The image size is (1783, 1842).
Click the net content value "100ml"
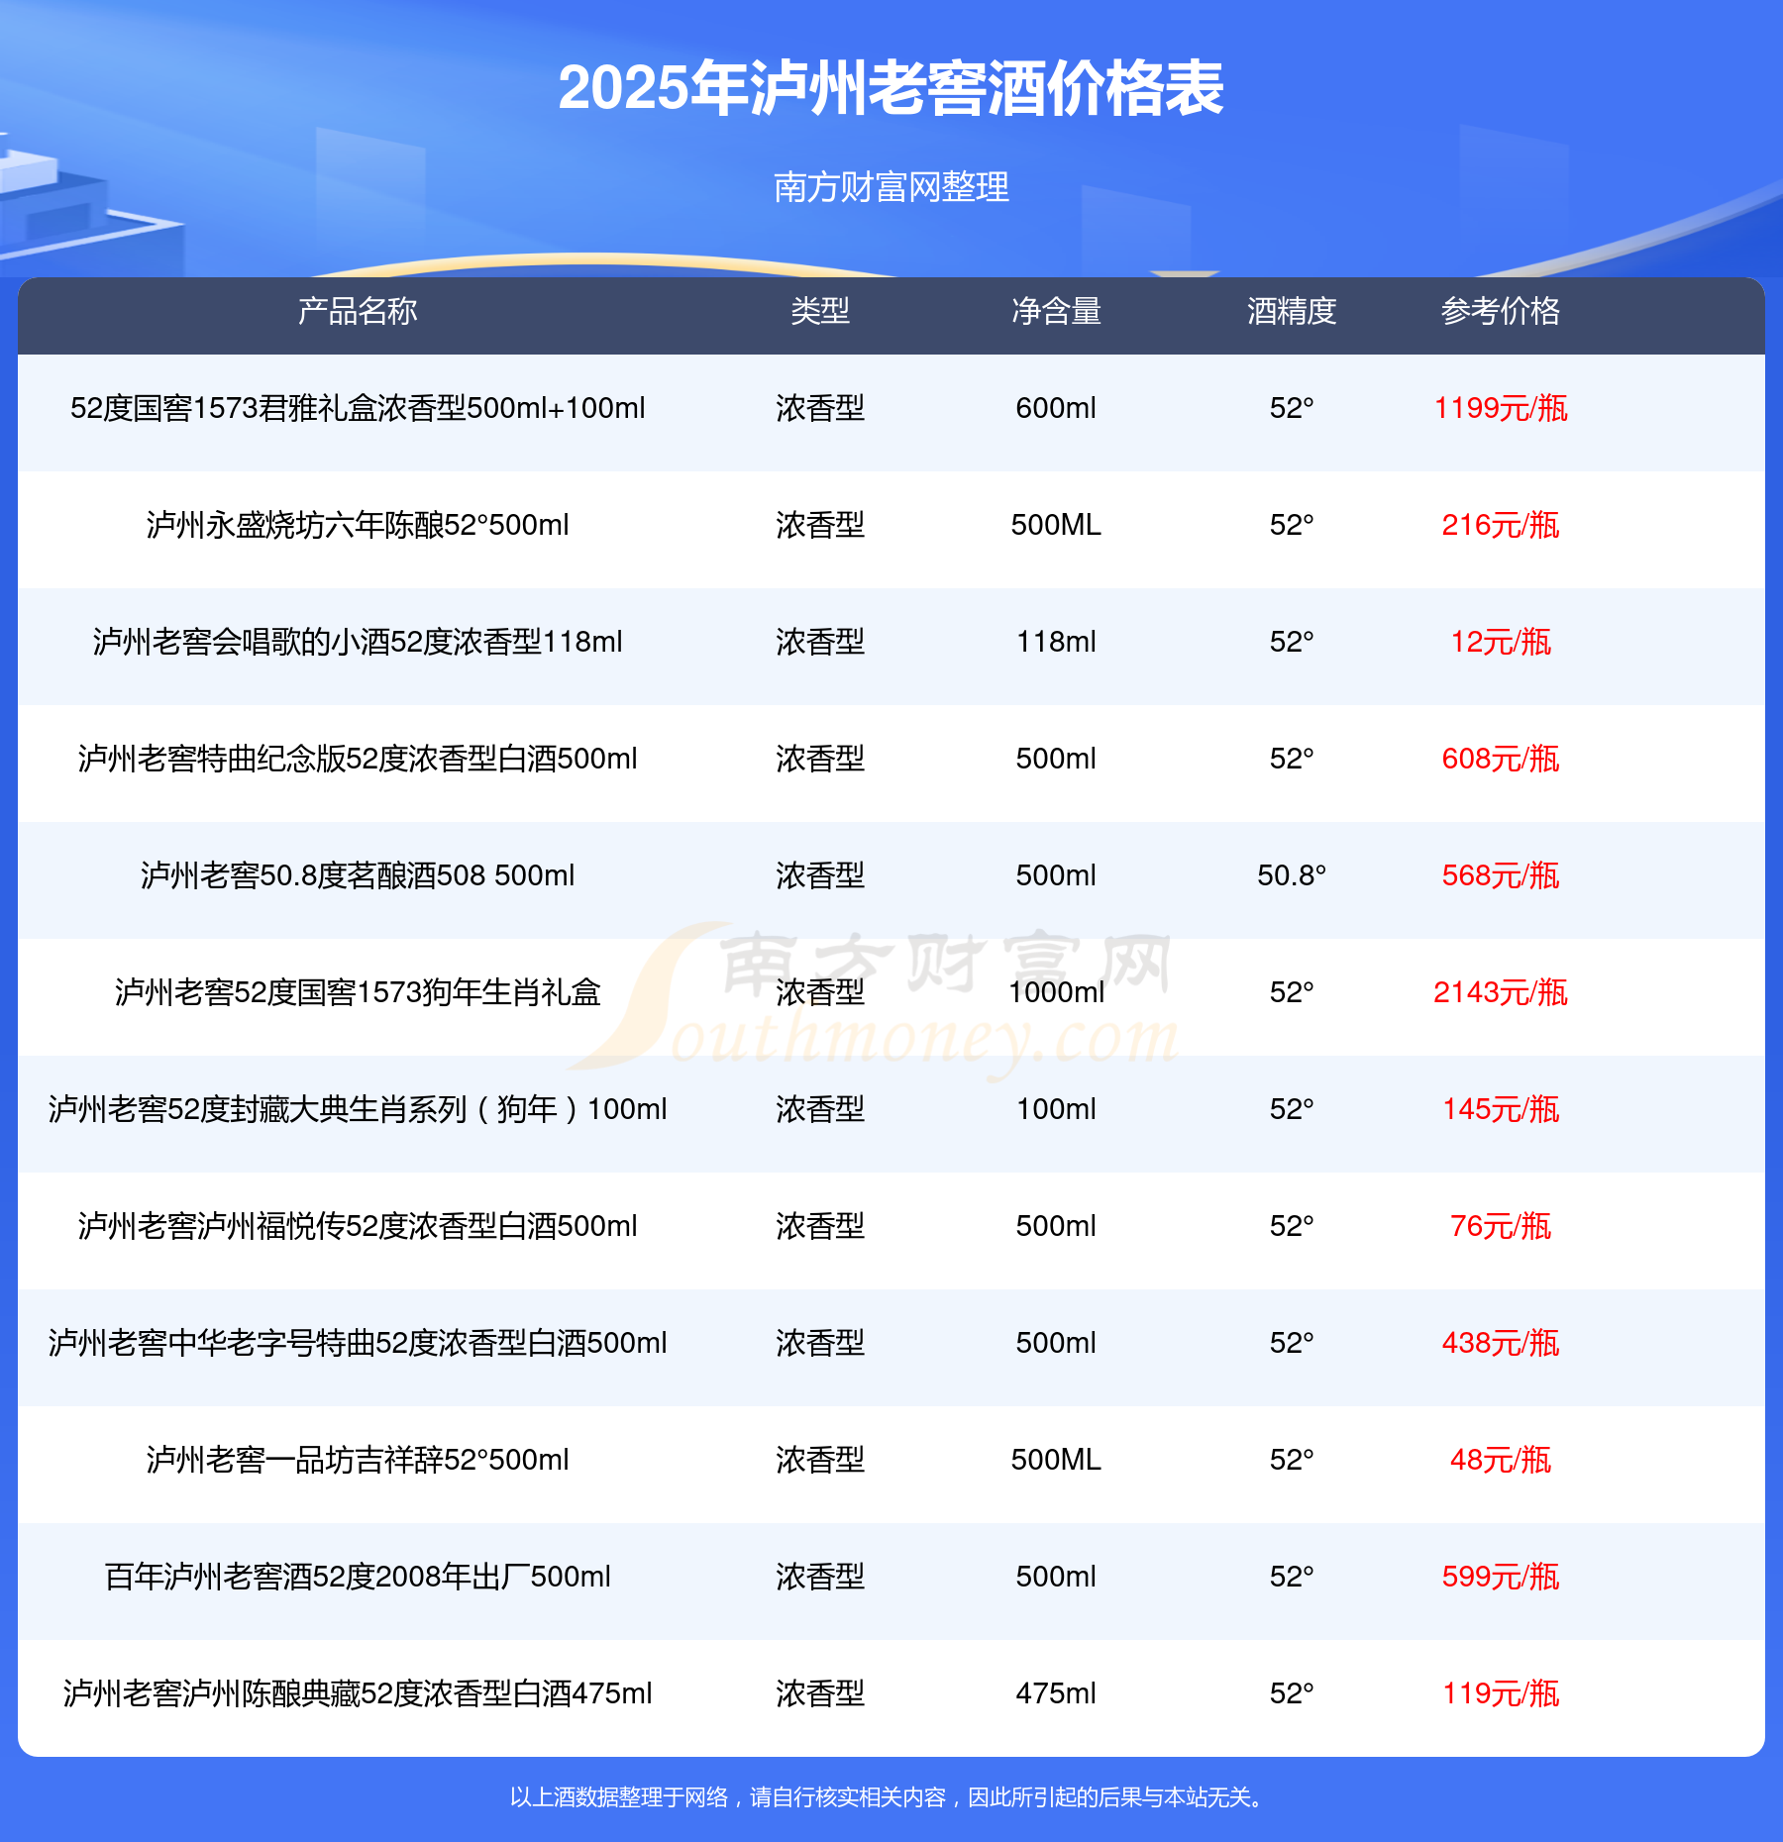pos(1056,1109)
